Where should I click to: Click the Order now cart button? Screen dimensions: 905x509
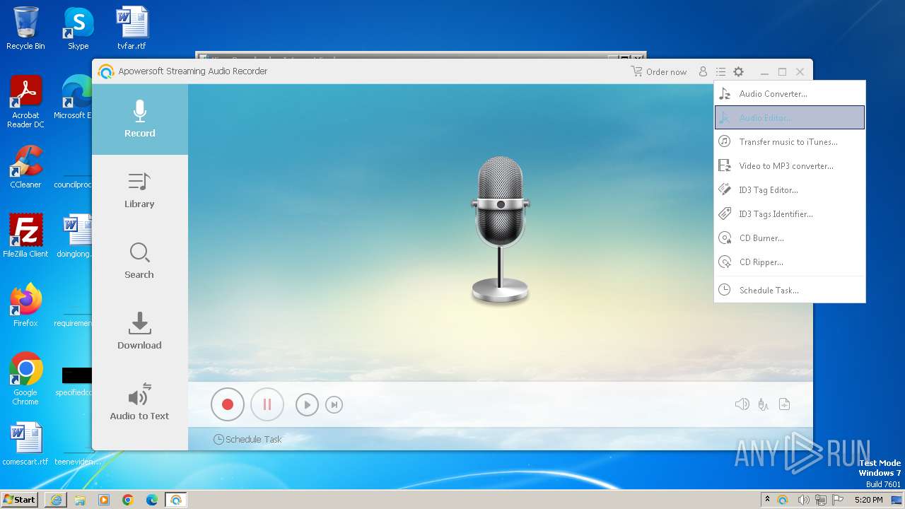tap(659, 71)
